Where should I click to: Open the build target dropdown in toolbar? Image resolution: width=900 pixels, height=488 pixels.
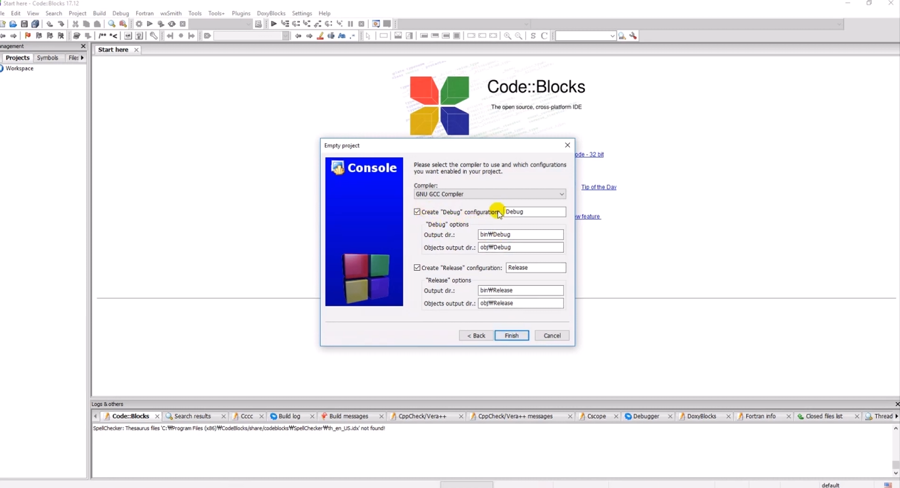tap(221, 24)
